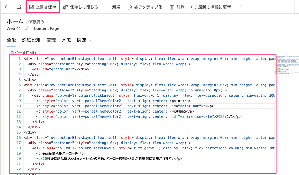Expand the 関連 dropdown tab
Viewport: 299px width, 175px height.
85,40
